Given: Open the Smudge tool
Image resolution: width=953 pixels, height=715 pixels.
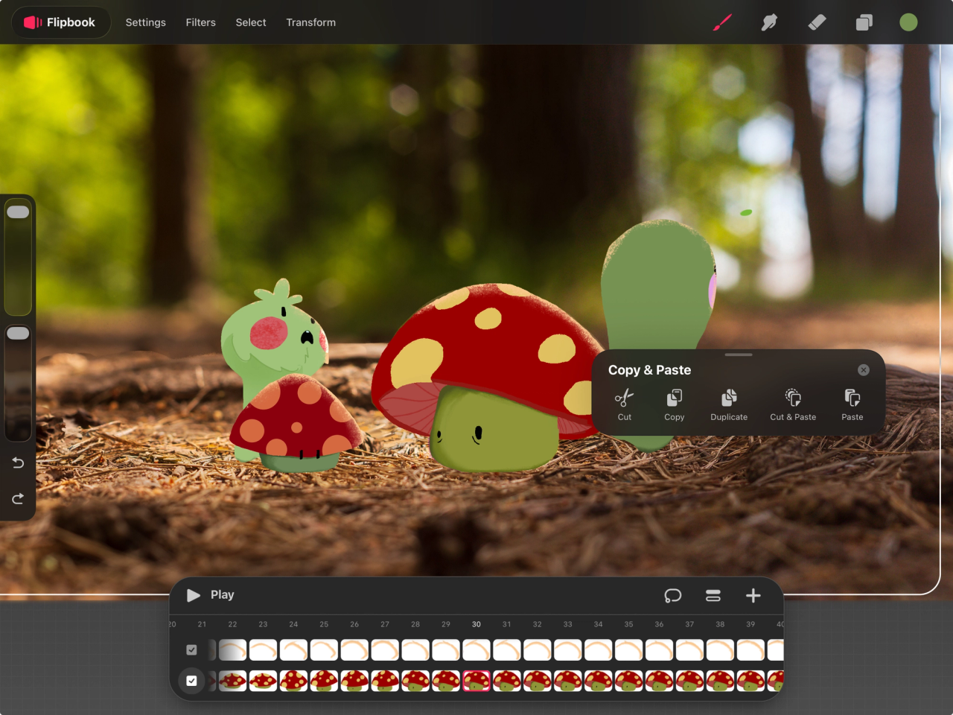Looking at the screenshot, I should [x=768, y=22].
